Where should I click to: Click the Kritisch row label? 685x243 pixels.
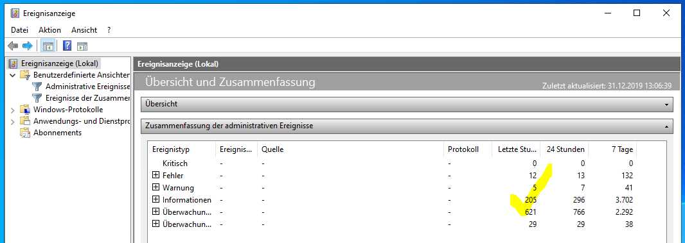click(x=175, y=163)
